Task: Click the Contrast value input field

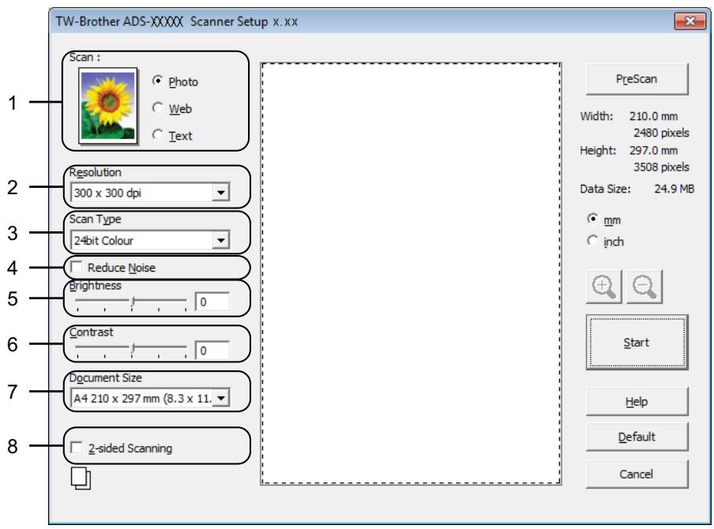Action: 212,350
